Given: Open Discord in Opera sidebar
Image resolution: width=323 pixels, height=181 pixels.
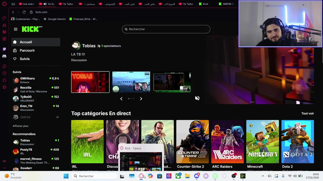Looking at the screenshot, I should click(4, 56).
